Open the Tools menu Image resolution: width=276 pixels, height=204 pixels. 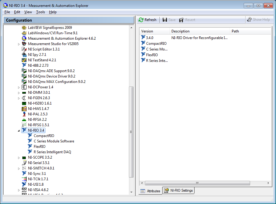pyautogui.click(x=40, y=12)
